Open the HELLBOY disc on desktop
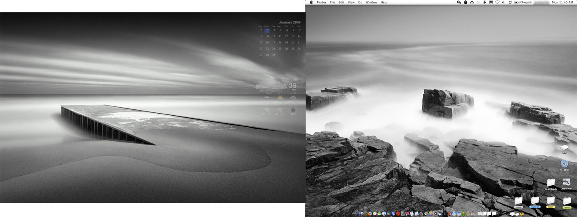This screenshot has width=577, height=217. [x=564, y=164]
